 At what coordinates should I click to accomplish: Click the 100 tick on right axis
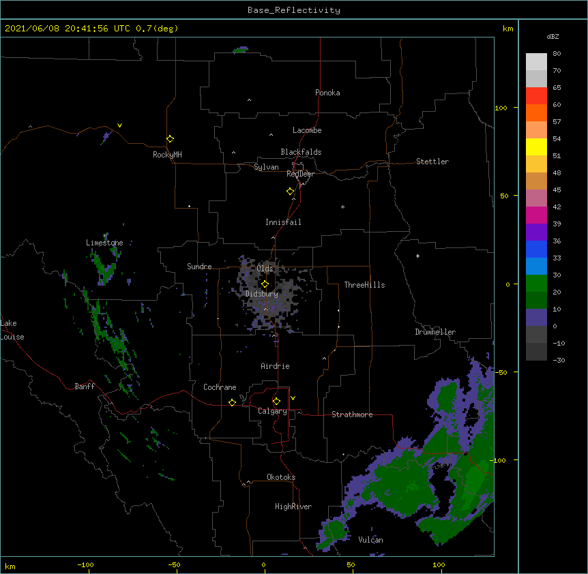pos(501,108)
